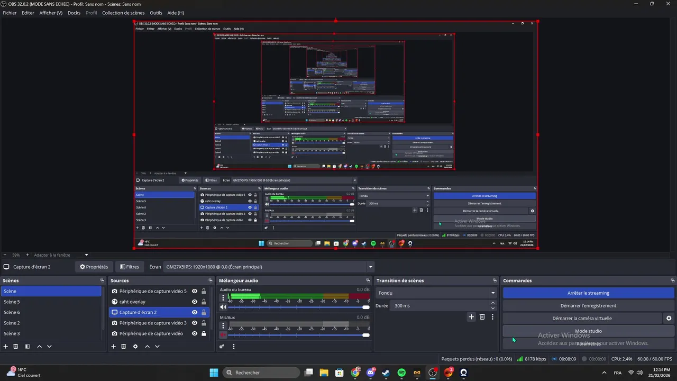Image resolution: width=677 pixels, height=381 pixels.
Task: Delete scene transition with trash icon
Action: 482,317
